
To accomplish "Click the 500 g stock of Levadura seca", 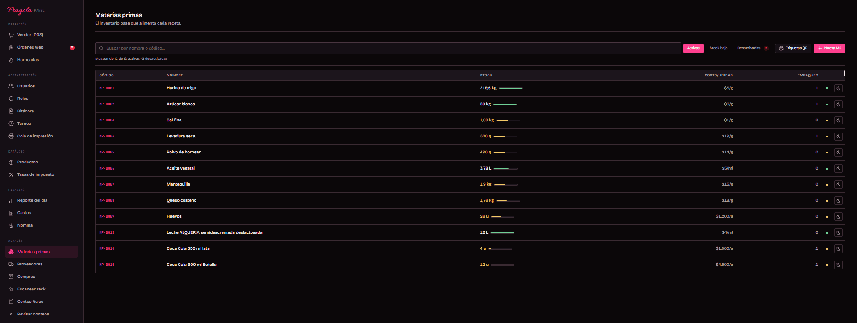I will tap(485, 136).
